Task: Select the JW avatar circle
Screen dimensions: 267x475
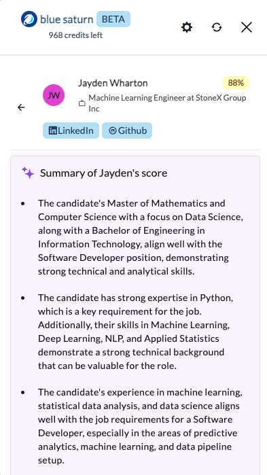Action: click(x=54, y=95)
